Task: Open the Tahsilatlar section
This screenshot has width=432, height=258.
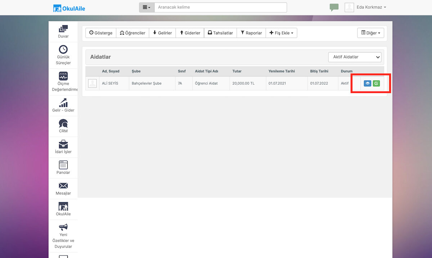Action: (220, 33)
